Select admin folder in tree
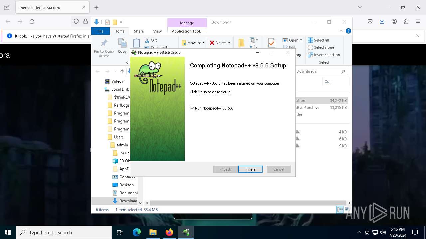The width and height of the screenshot is (426, 239). coord(119,145)
